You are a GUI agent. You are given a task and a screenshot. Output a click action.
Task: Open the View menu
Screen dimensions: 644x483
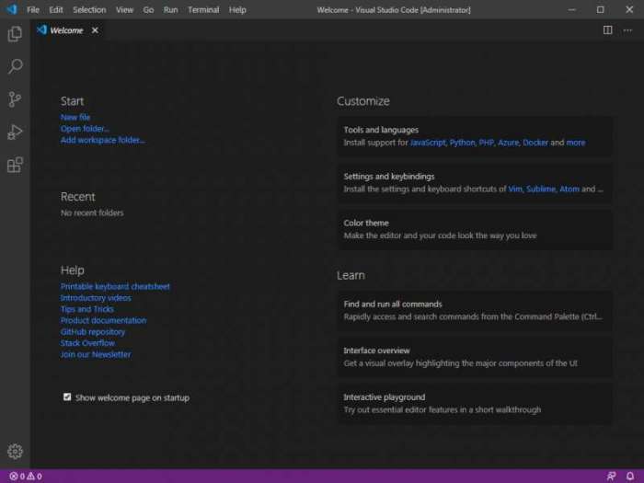tap(124, 9)
